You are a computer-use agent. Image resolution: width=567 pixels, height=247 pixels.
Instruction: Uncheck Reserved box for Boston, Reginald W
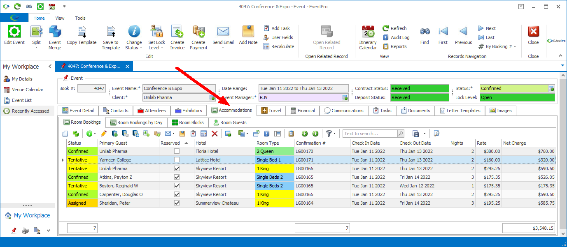[x=177, y=186]
